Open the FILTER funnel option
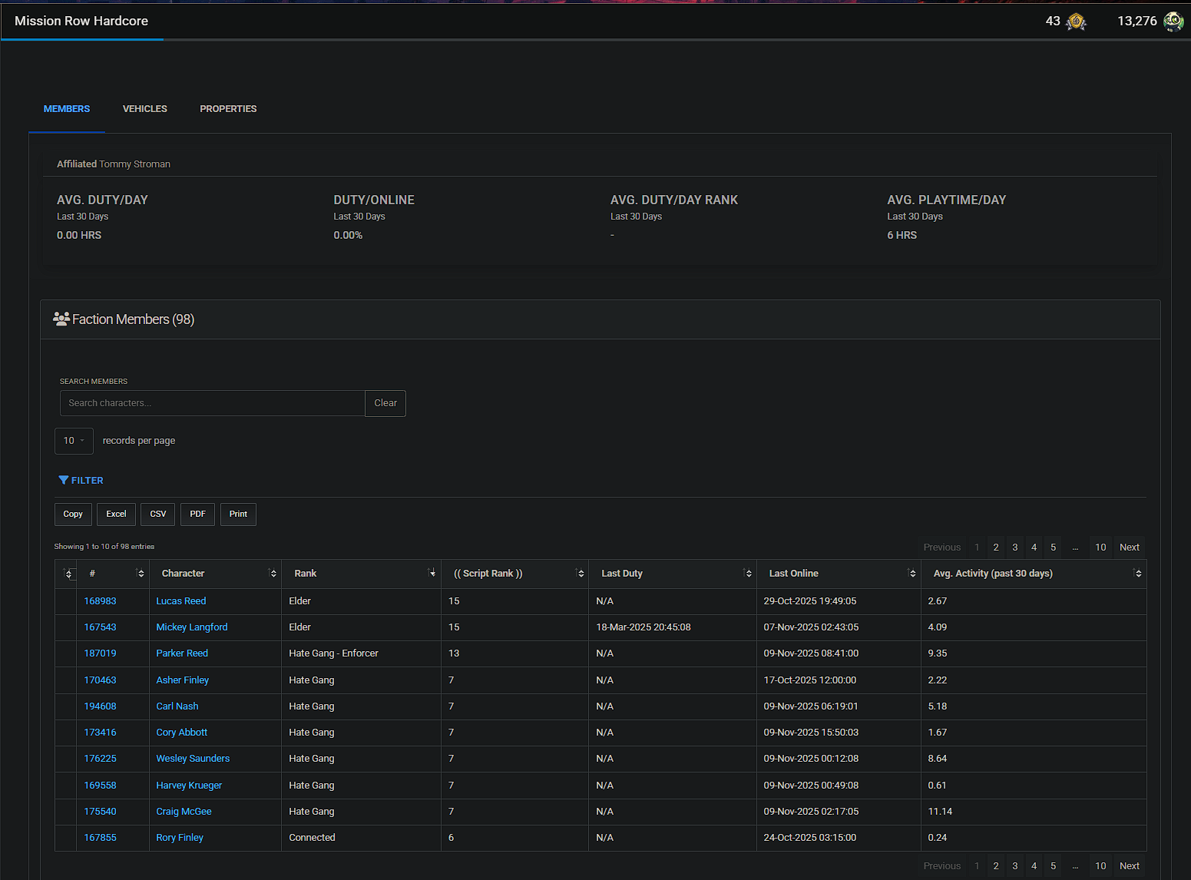 81,480
